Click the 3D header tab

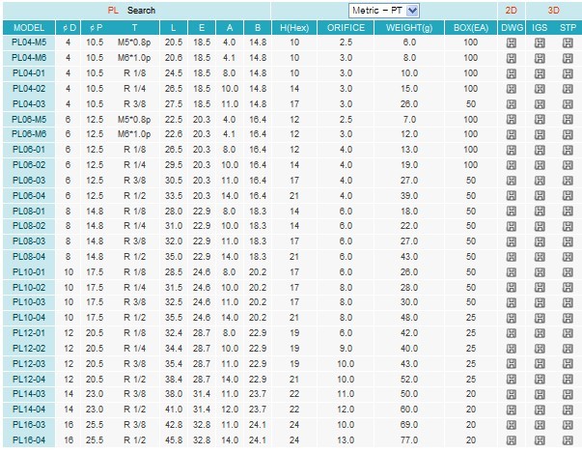pos(552,10)
